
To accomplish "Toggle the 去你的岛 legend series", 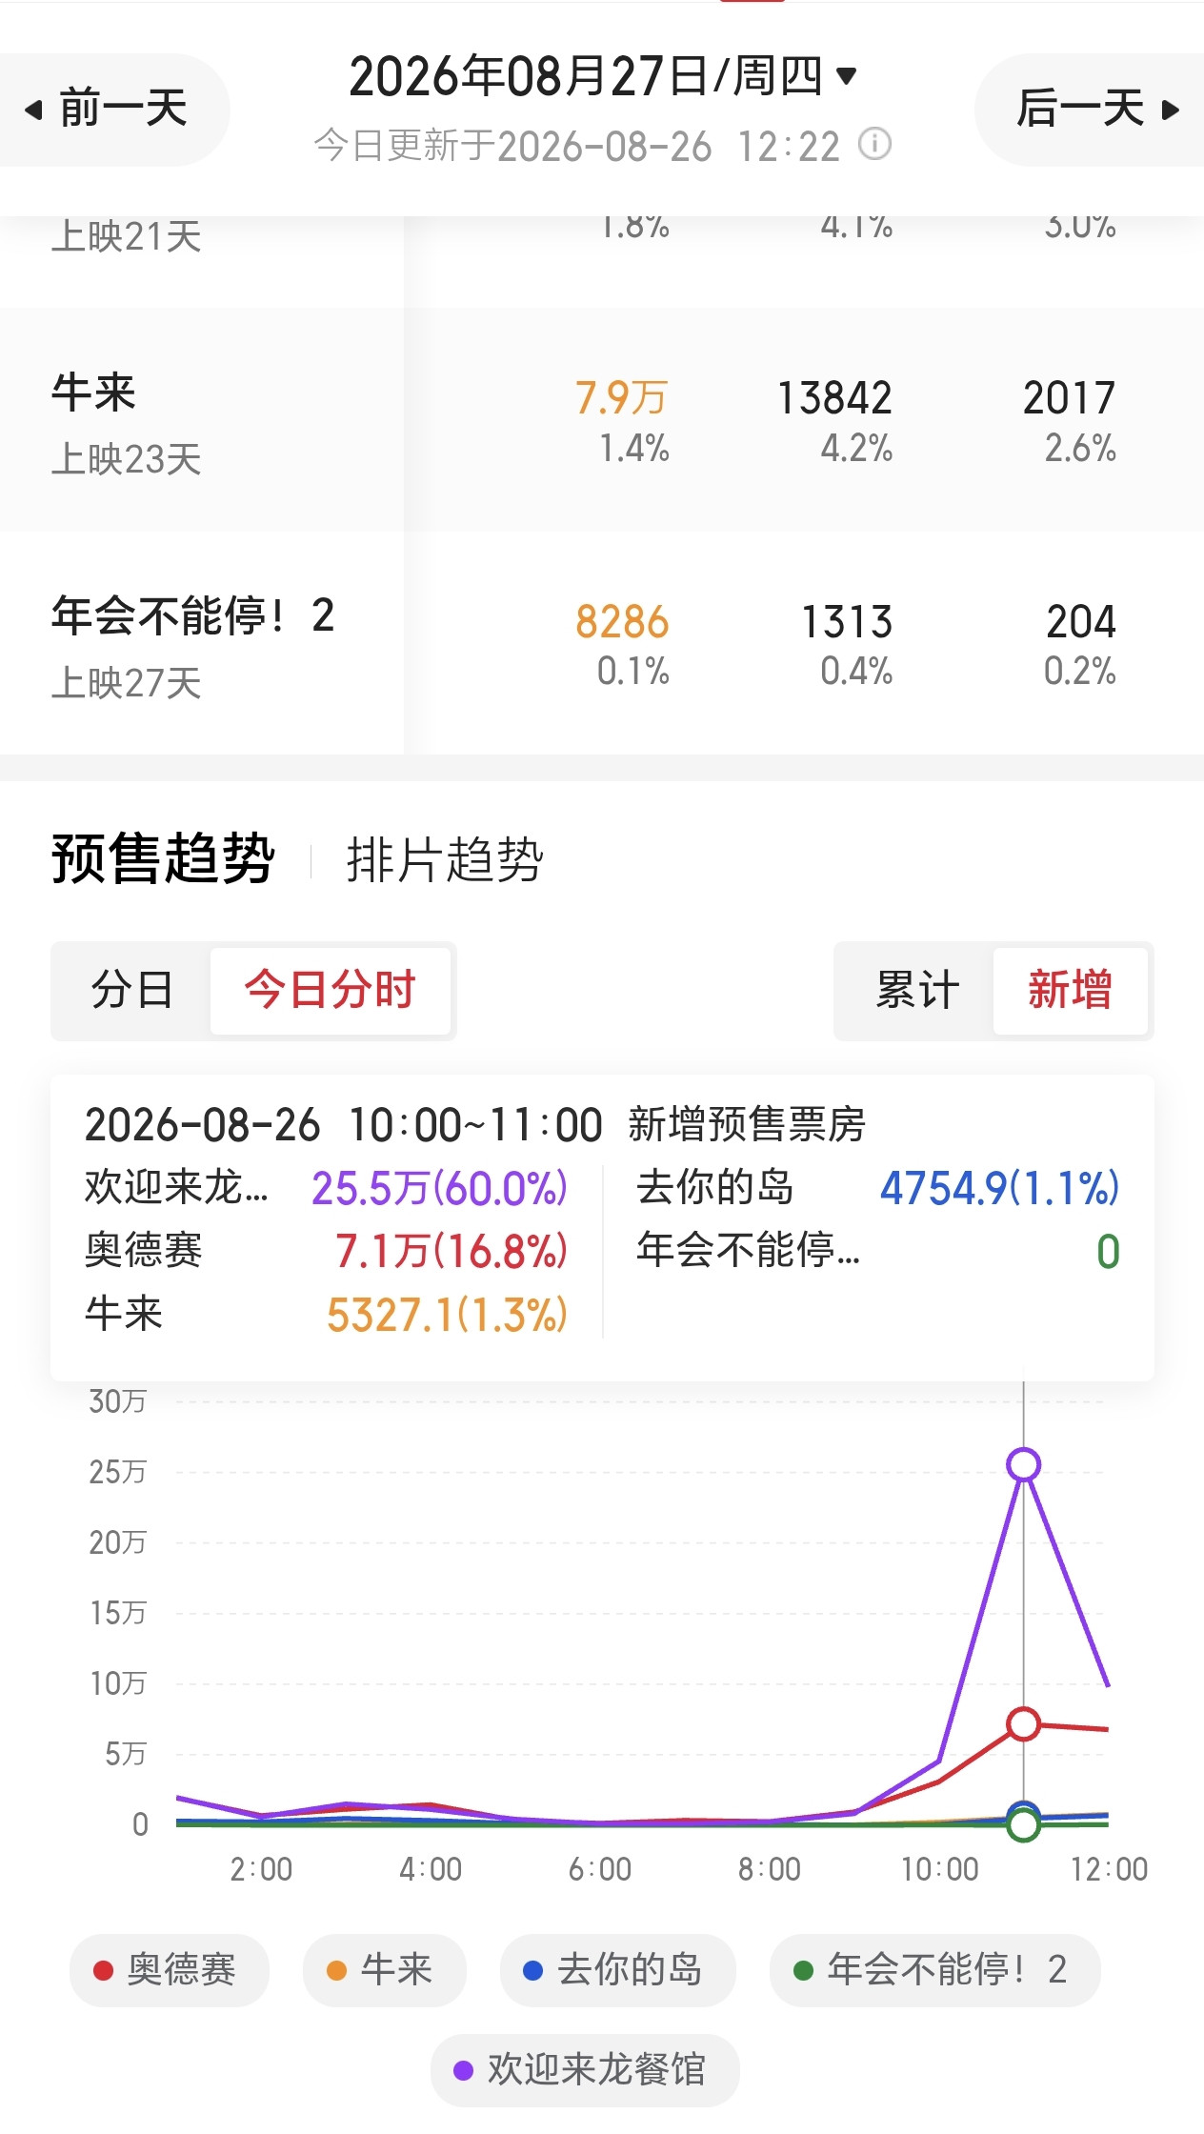I will [617, 1970].
